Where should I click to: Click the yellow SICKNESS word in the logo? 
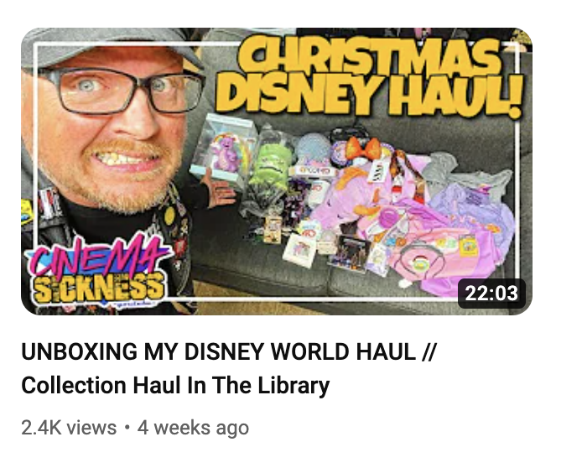tap(98, 287)
